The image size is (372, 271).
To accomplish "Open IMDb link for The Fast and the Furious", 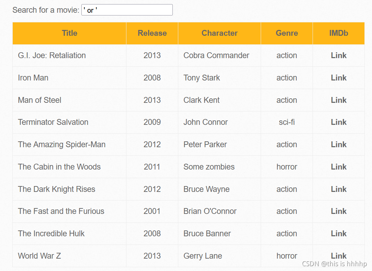I will tap(339, 211).
